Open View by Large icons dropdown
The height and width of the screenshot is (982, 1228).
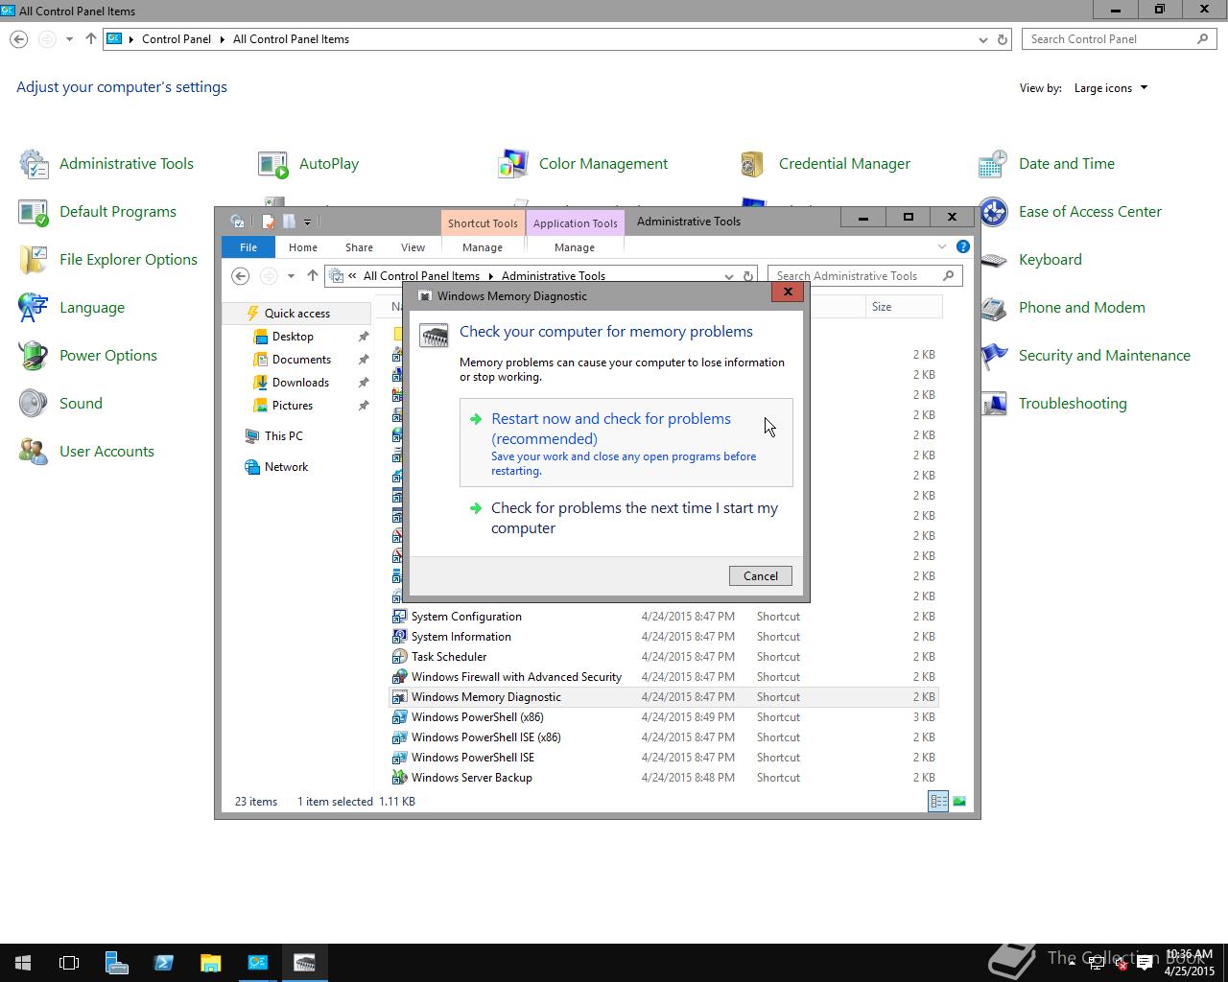click(1110, 88)
